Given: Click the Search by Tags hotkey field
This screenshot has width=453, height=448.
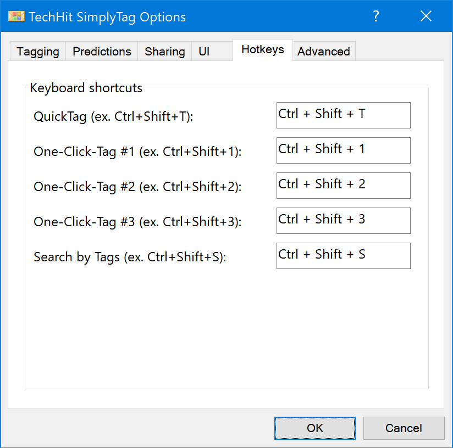Looking at the screenshot, I should 344,256.
